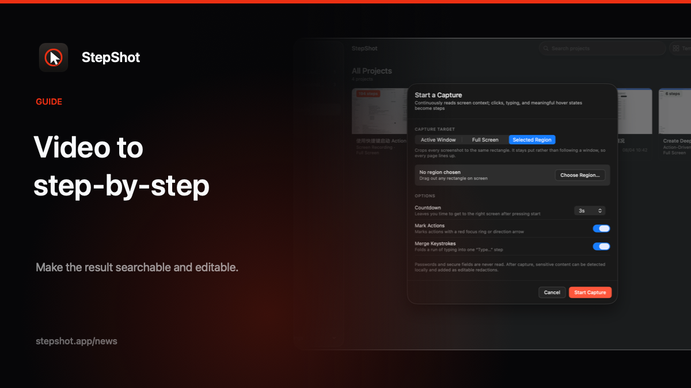The image size is (691, 388).
Task: Click the StepShot title in app window
Action: [365, 48]
